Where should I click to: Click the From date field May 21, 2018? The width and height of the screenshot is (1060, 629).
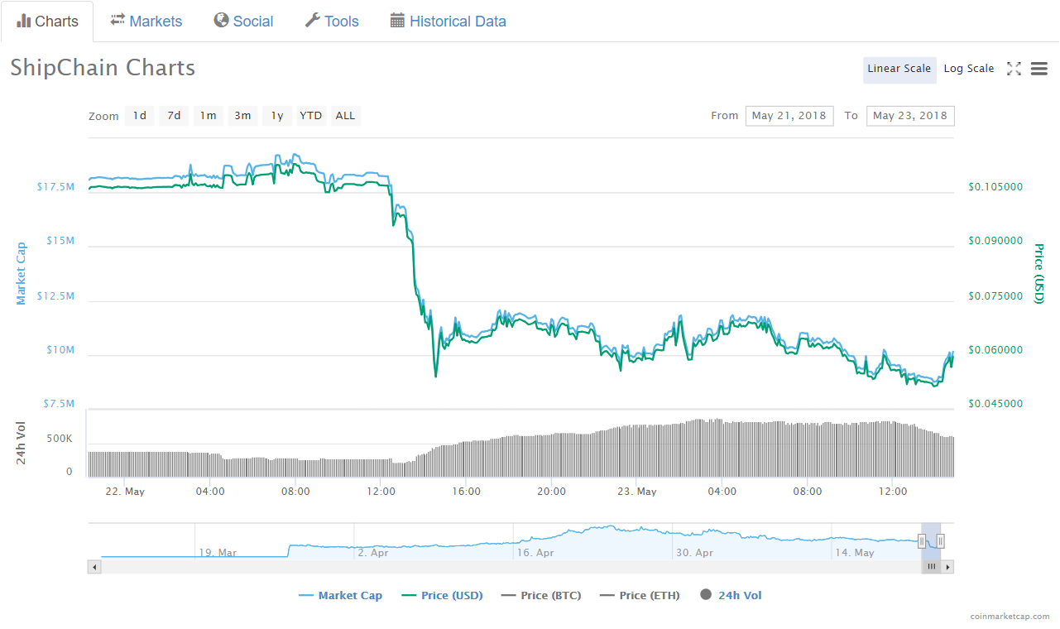789,116
